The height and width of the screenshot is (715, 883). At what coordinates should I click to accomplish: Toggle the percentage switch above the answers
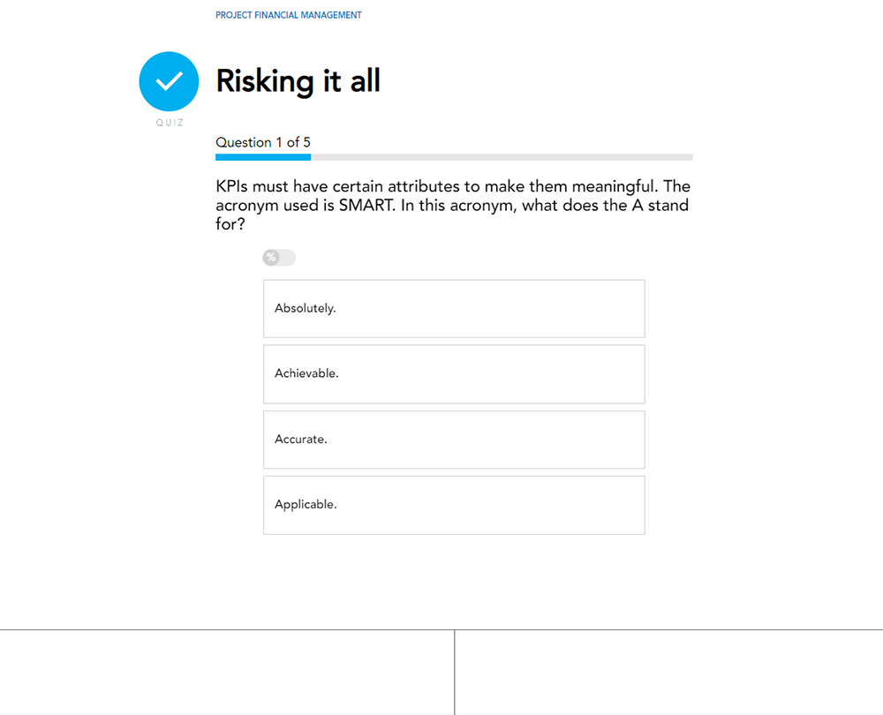(x=279, y=258)
